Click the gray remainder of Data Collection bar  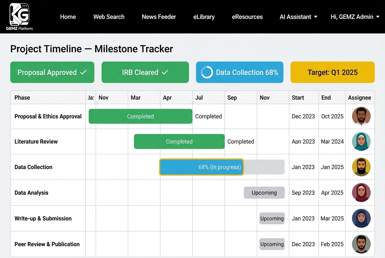[x=264, y=167]
